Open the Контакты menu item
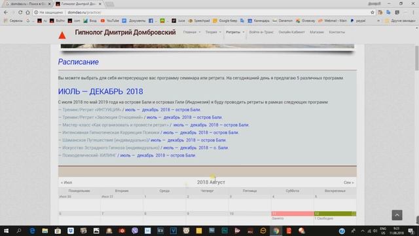The width and height of the screenshot is (419, 236). [x=337, y=32]
